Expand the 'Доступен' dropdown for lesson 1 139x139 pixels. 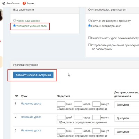(x=126, y=105)
